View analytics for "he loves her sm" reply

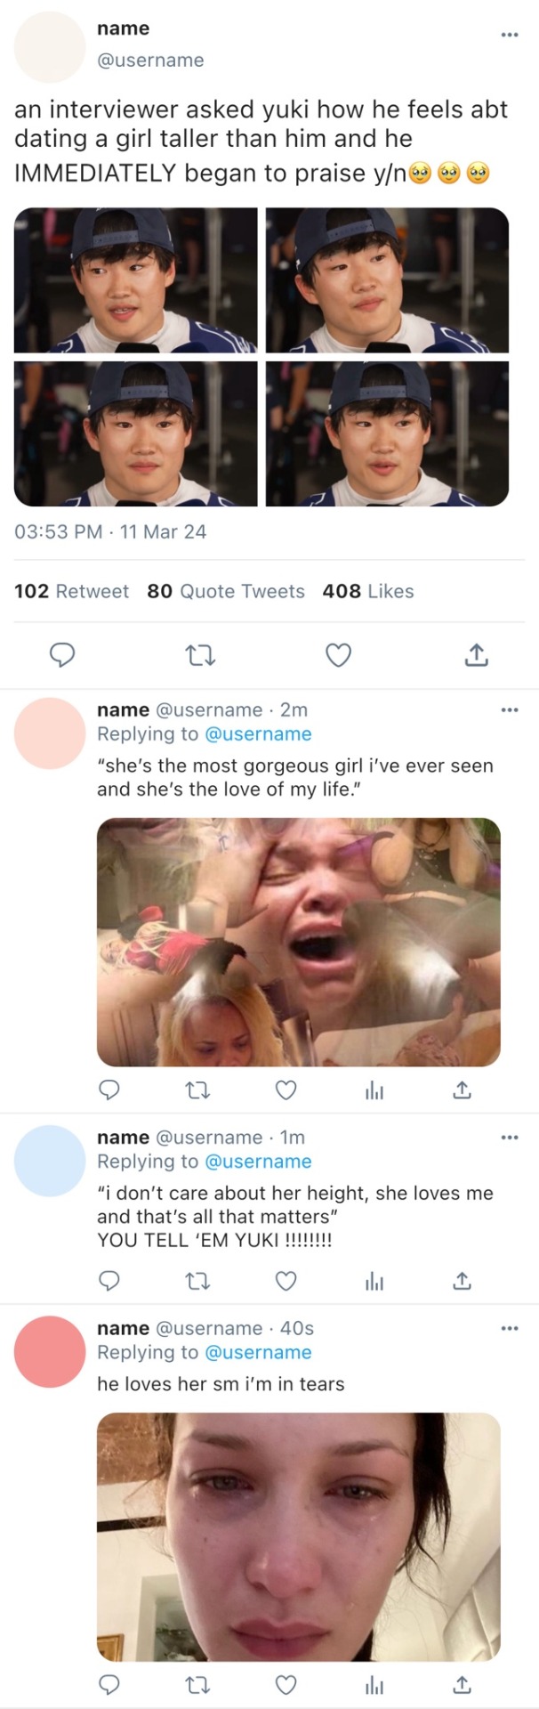pos(374,1684)
